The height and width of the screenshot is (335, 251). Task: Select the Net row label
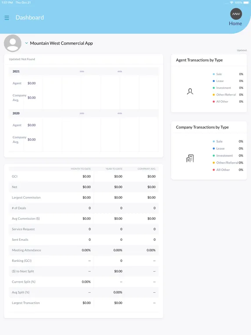point(14,187)
